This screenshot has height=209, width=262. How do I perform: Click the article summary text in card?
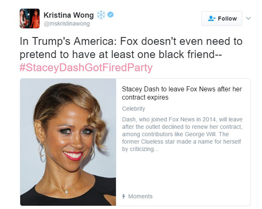182,134
